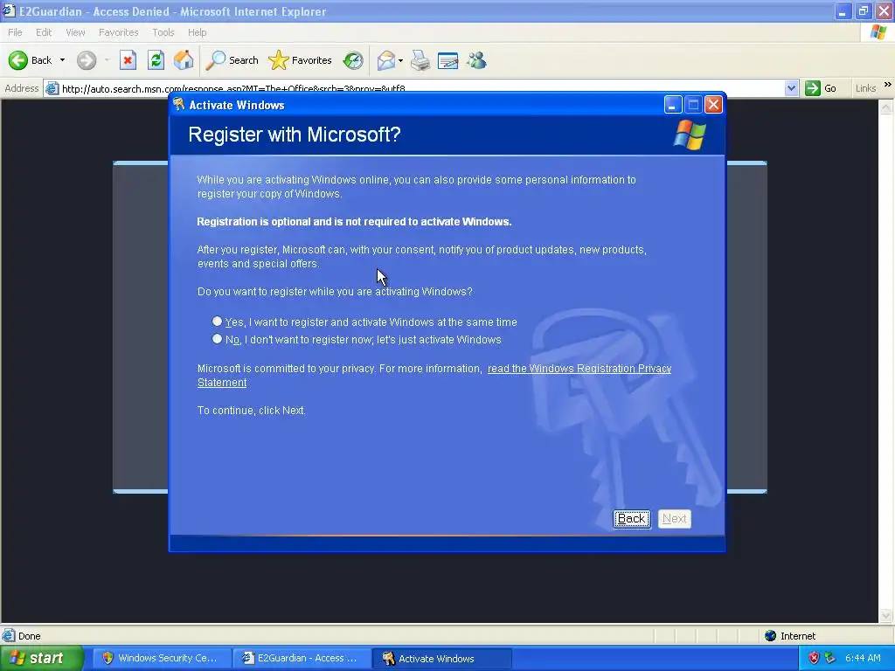Click into the IE address field

pos(421,88)
